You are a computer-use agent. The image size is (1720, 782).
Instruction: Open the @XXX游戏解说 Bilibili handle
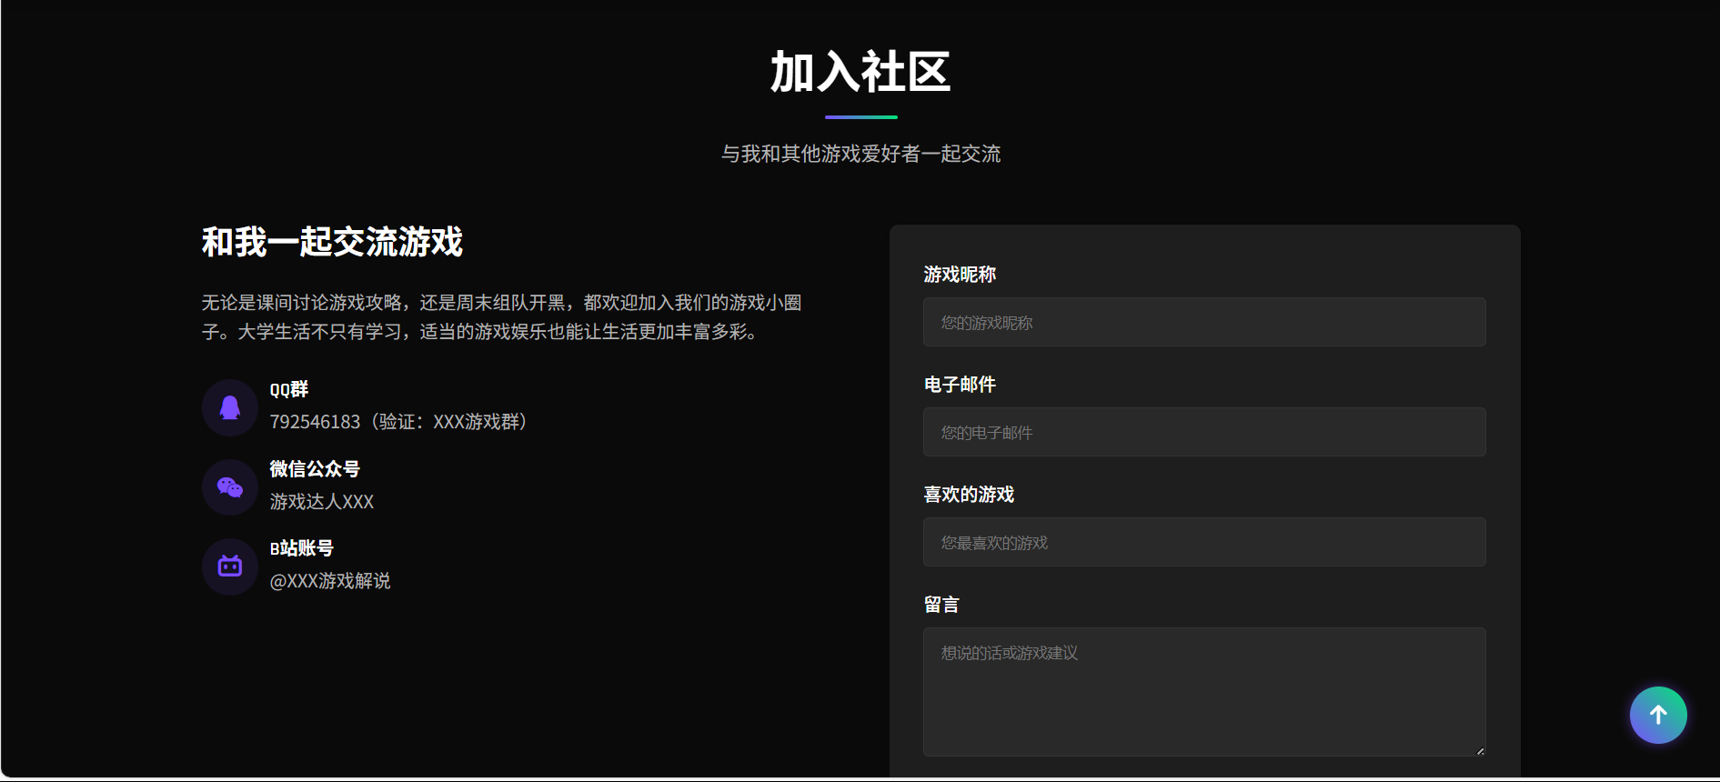tap(330, 581)
